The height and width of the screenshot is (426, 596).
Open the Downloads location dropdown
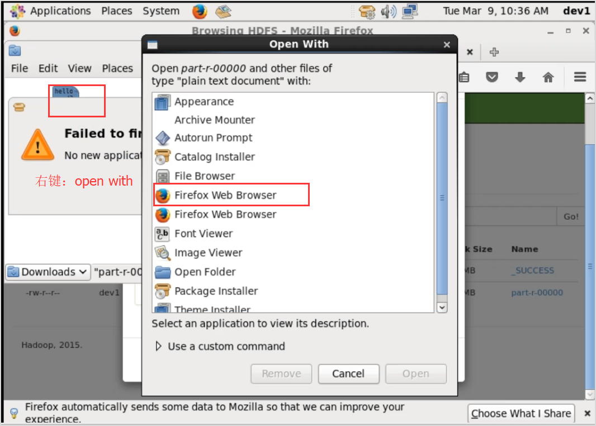pos(48,272)
